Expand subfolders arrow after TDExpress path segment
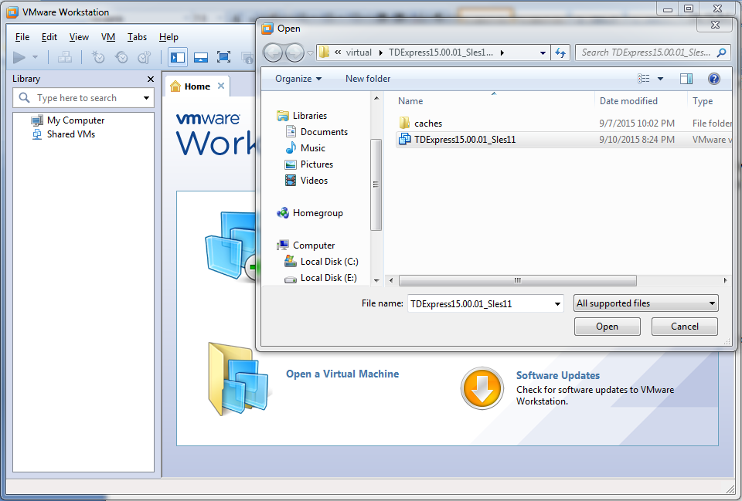The image size is (742, 501). tap(502, 52)
